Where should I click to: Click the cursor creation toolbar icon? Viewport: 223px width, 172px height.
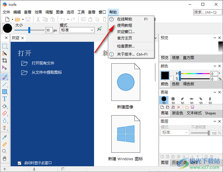point(98,19)
